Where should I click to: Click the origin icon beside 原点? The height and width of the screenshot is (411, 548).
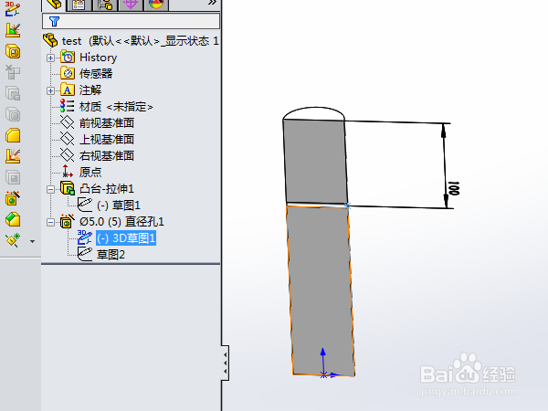[x=67, y=172]
